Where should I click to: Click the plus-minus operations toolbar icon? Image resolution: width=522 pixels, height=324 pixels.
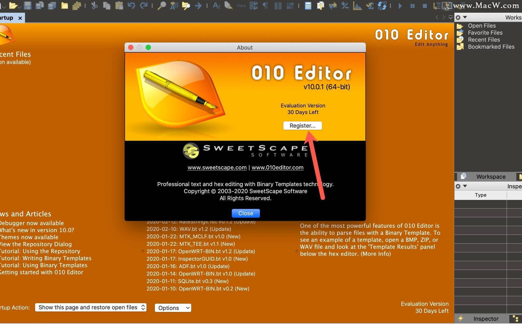pos(345,5)
